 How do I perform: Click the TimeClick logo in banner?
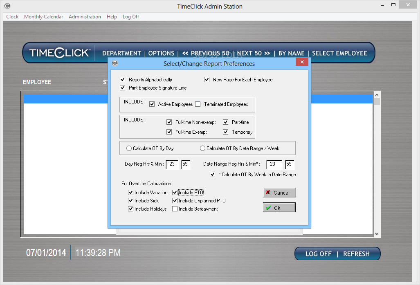point(59,53)
